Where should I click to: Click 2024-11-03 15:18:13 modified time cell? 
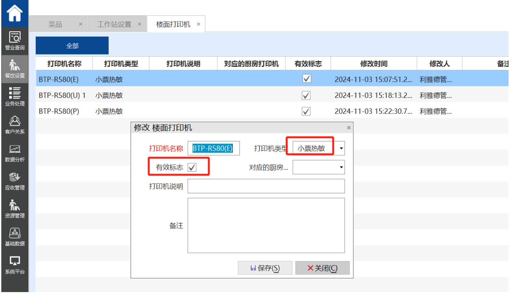coord(373,95)
